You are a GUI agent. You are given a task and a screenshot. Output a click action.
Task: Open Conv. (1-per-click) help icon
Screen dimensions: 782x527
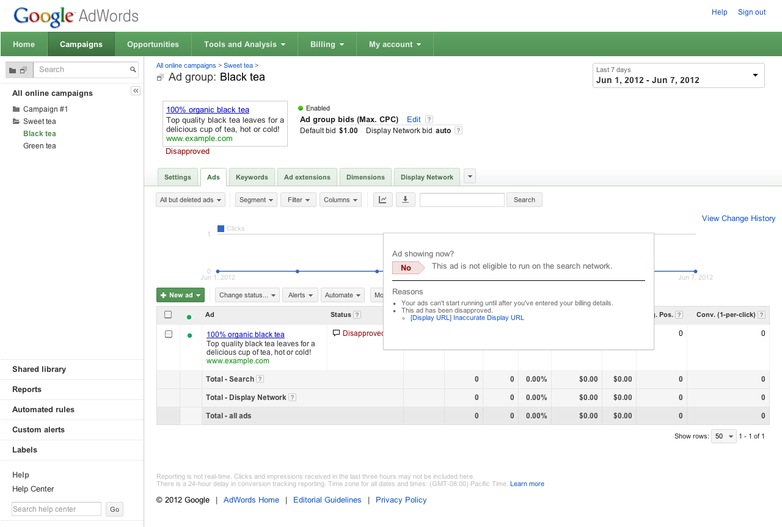(x=761, y=315)
